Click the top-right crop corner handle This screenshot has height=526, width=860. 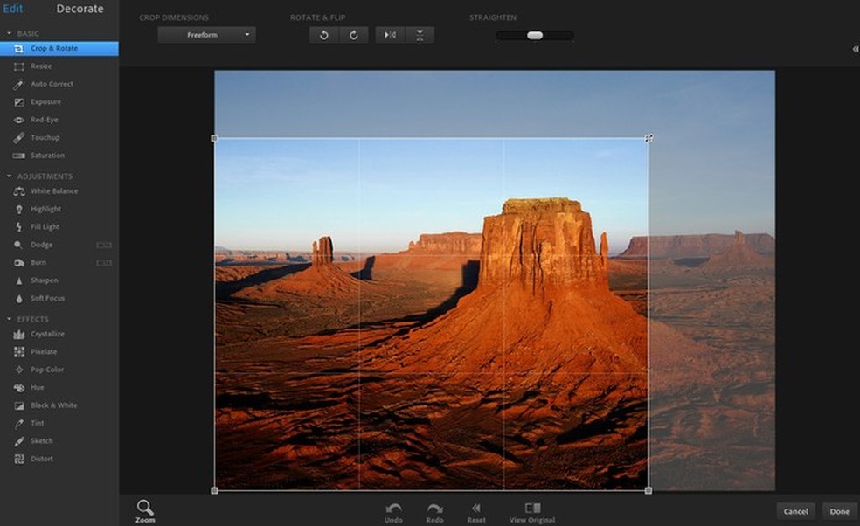tap(648, 138)
